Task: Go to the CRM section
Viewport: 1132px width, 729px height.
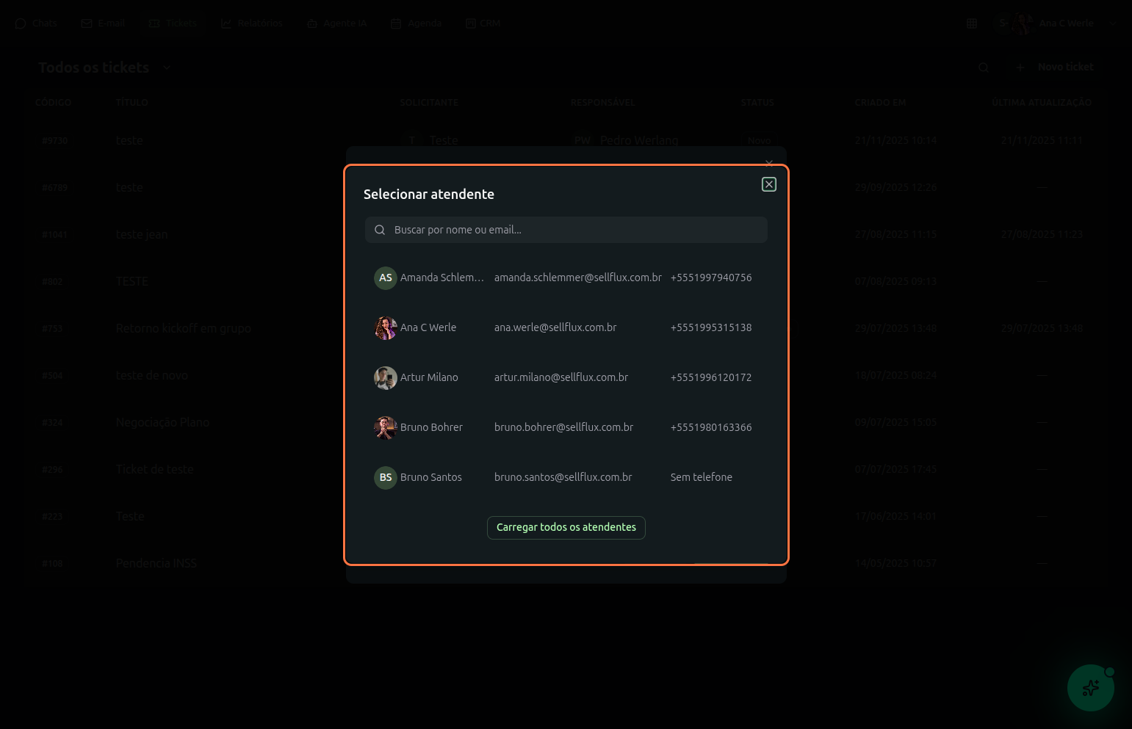Action: [x=483, y=23]
